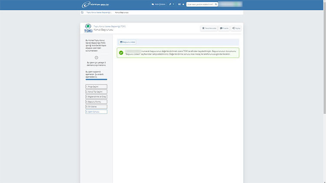The height and width of the screenshot is (183, 326).
Task: Click the Puanla button
Action: click(224, 28)
